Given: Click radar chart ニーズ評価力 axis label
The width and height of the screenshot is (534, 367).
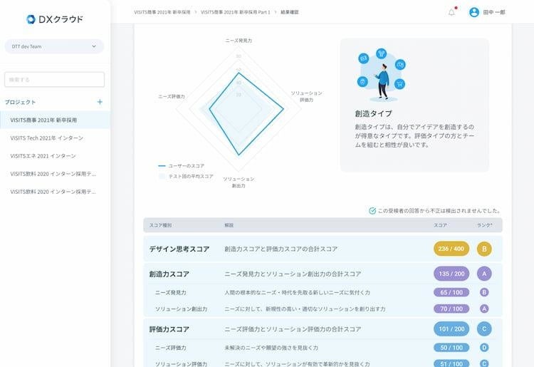Looking at the screenshot, I should [x=172, y=97].
